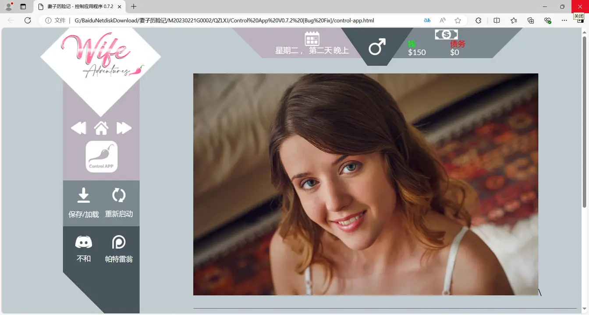Click the male gender symbol icon

pos(377,46)
